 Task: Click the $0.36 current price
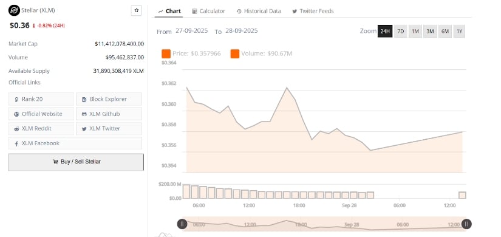coord(19,26)
